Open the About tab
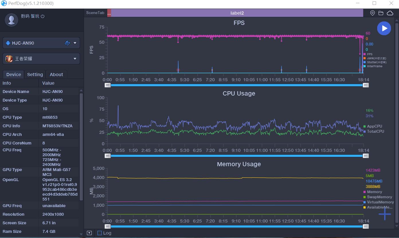This screenshot has width=399, height=238. click(x=56, y=74)
